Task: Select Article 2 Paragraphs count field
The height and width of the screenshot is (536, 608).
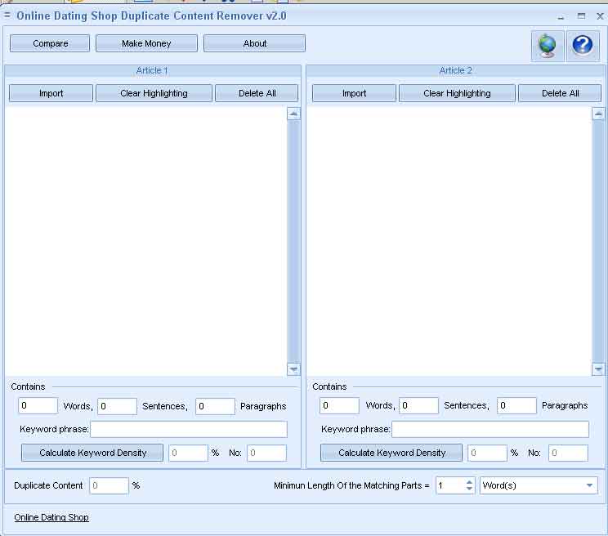Action: coord(516,405)
